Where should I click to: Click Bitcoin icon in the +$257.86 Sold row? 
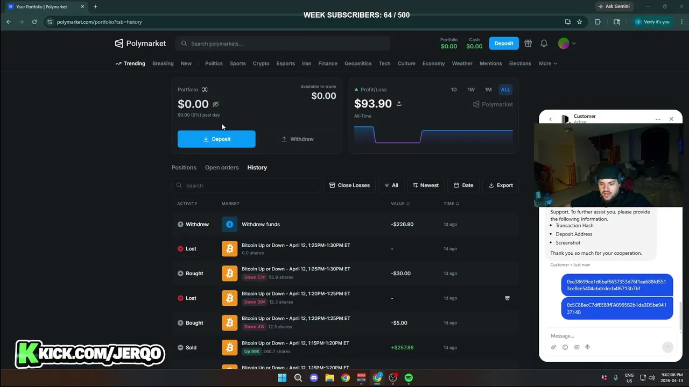click(229, 348)
